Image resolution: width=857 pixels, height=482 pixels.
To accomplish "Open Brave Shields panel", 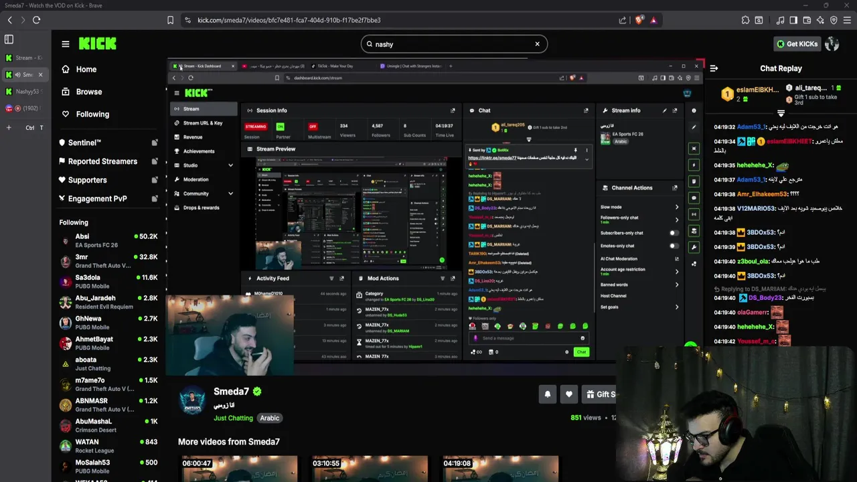I will click(639, 20).
